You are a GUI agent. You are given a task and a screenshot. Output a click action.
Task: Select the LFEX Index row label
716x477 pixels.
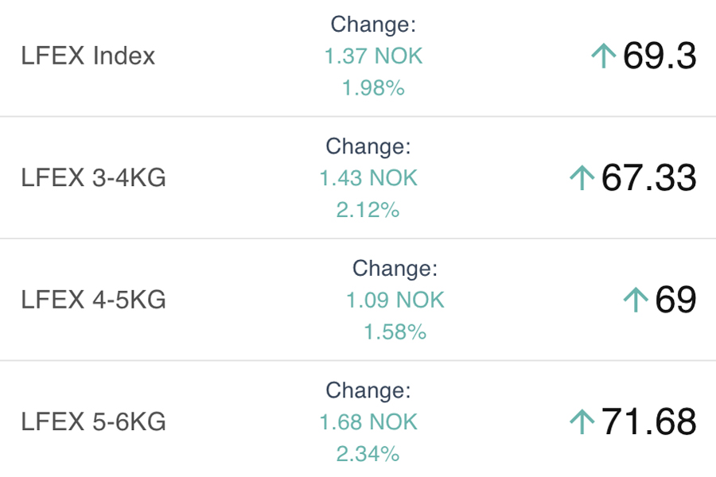tap(88, 56)
